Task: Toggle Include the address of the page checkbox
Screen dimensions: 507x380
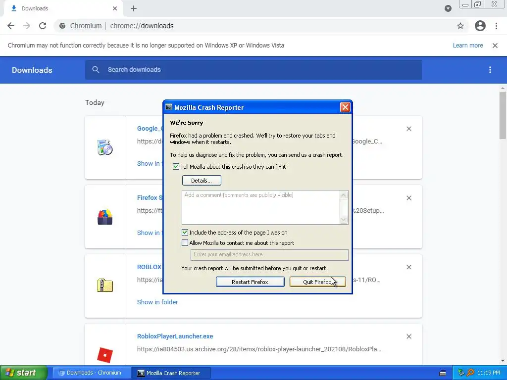Action: (185, 233)
